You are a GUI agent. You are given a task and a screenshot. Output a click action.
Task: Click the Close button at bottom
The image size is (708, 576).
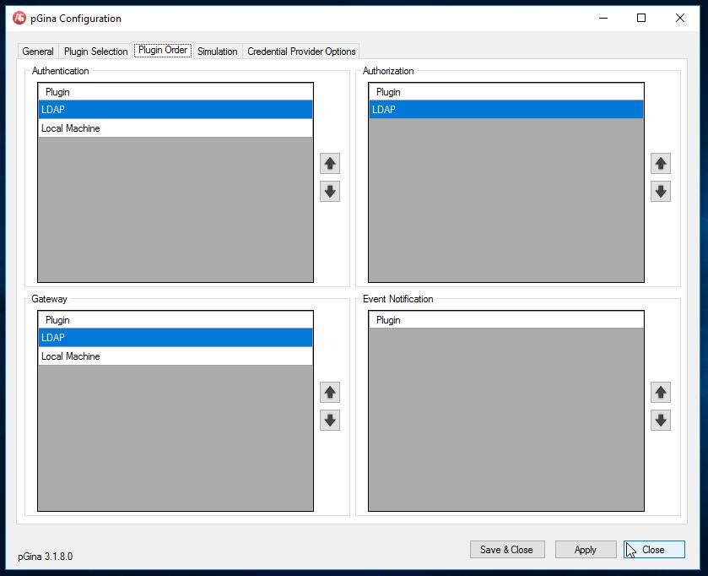click(654, 549)
